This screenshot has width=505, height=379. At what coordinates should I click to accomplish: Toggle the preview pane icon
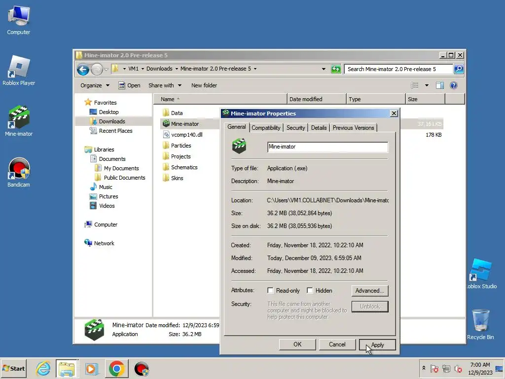(439, 85)
